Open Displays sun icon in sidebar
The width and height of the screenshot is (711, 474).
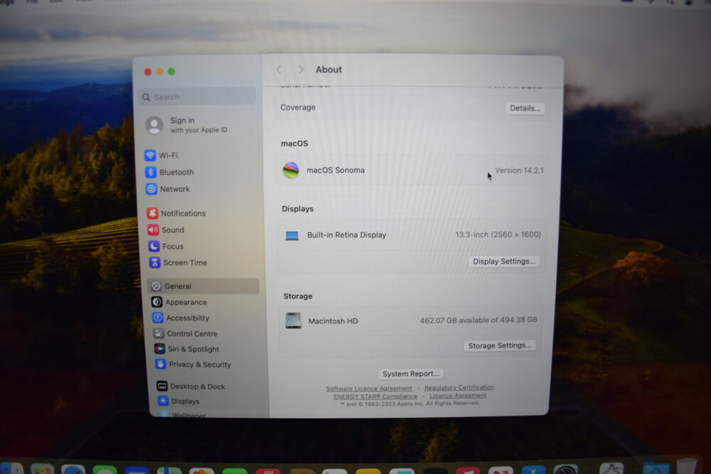164,401
